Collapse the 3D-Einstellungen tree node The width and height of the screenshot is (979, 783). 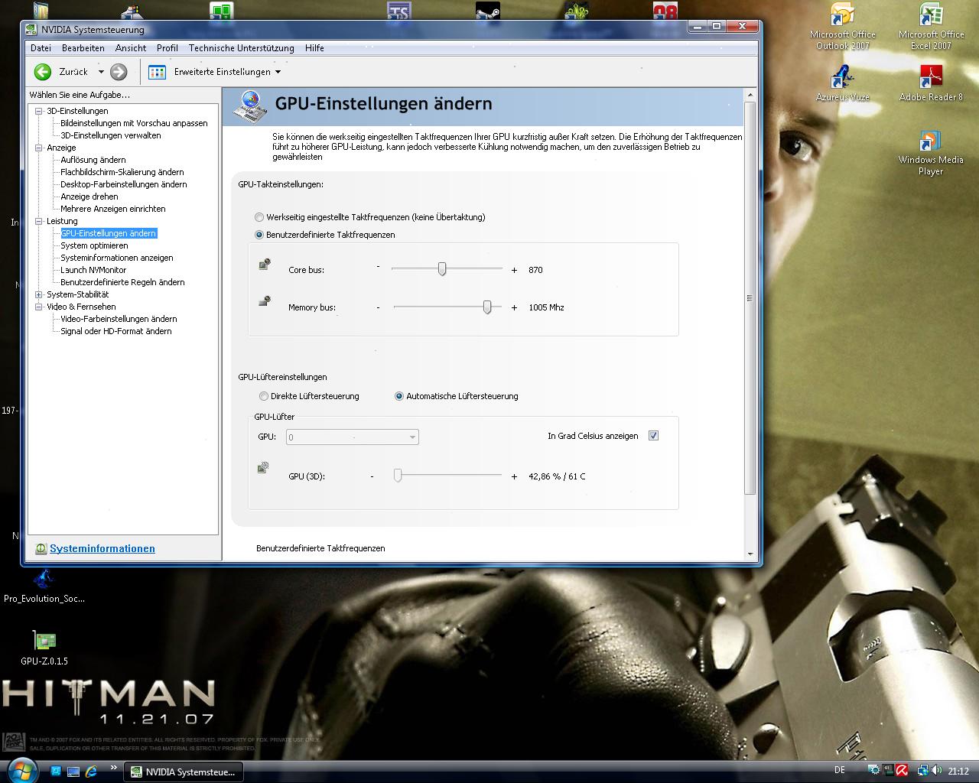click(39, 111)
